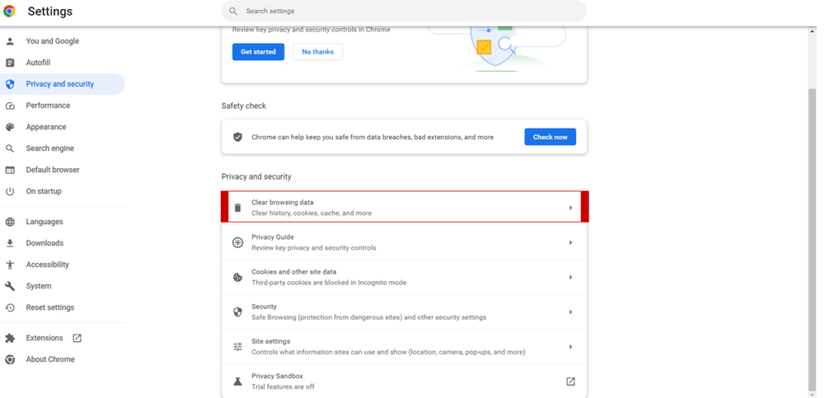Image resolution: width=825 pixels, height=398 pixels.
Task: Dismiss with the No thanks button
Action: click(317, 51)
